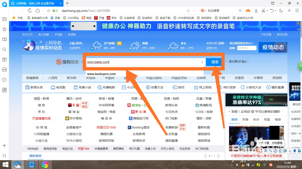Screen dimensions: 302x169
Task: Go to previous page of 猜你喜欢 carousel
Action: [x=205, y=156]
